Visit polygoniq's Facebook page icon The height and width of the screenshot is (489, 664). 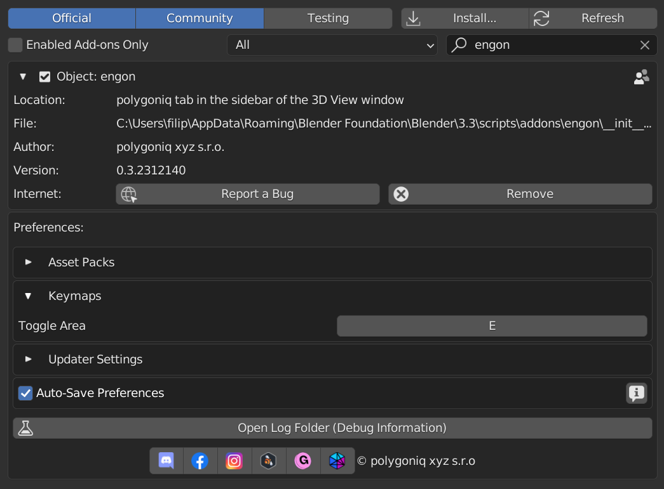[200, 460]
